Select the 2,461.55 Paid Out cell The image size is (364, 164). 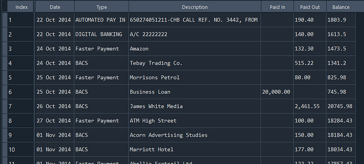click(310, 106)
